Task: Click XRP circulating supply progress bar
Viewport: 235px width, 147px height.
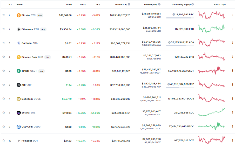Action: pos(180,88)
